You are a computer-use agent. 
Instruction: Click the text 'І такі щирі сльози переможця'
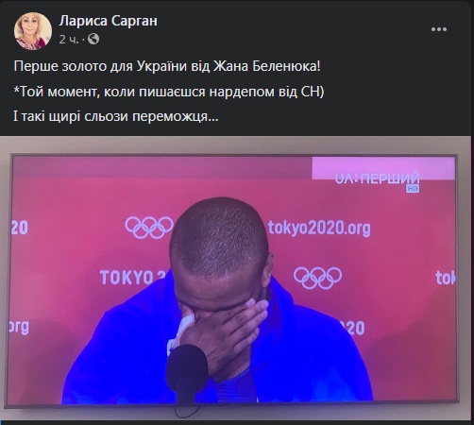click(x=115, y=116)
